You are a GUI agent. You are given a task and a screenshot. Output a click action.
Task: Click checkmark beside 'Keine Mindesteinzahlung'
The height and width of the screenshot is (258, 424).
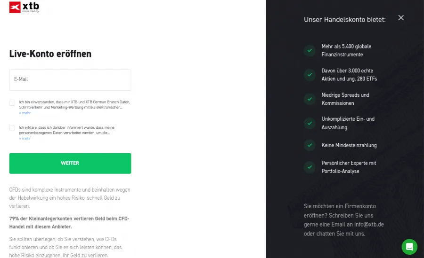[310, 145]
